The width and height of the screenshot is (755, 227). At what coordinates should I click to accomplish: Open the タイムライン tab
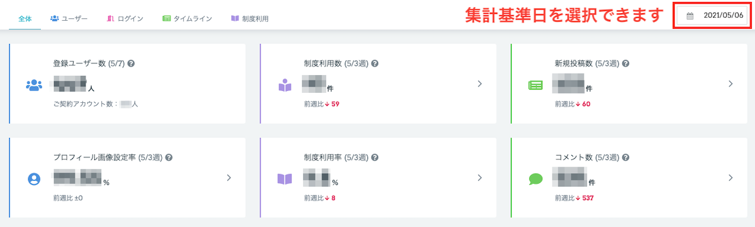click(x=187, y=18)
